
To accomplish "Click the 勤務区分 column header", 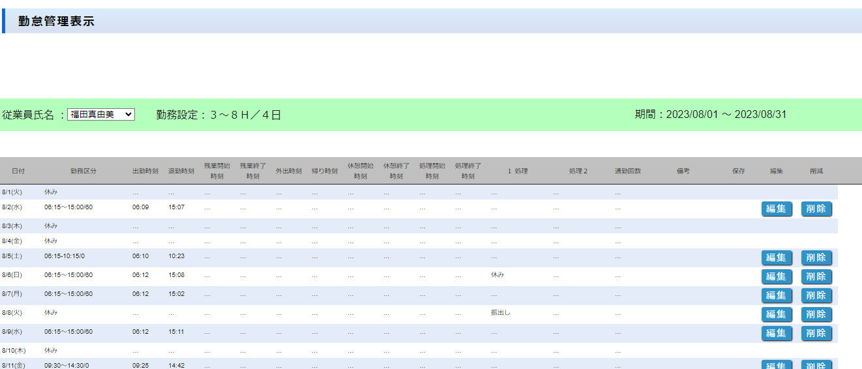I will pos(83,171).
